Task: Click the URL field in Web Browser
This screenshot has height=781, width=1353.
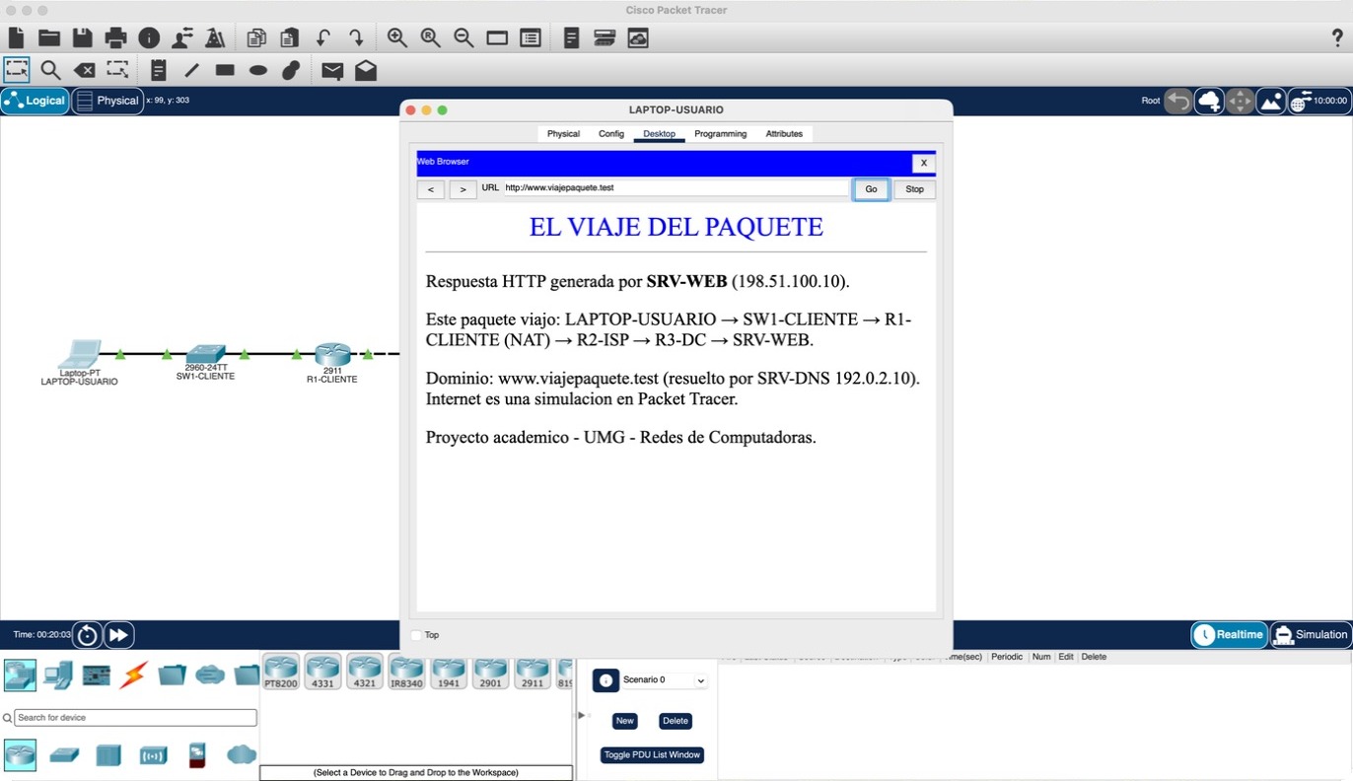Action: click(676, 187)
